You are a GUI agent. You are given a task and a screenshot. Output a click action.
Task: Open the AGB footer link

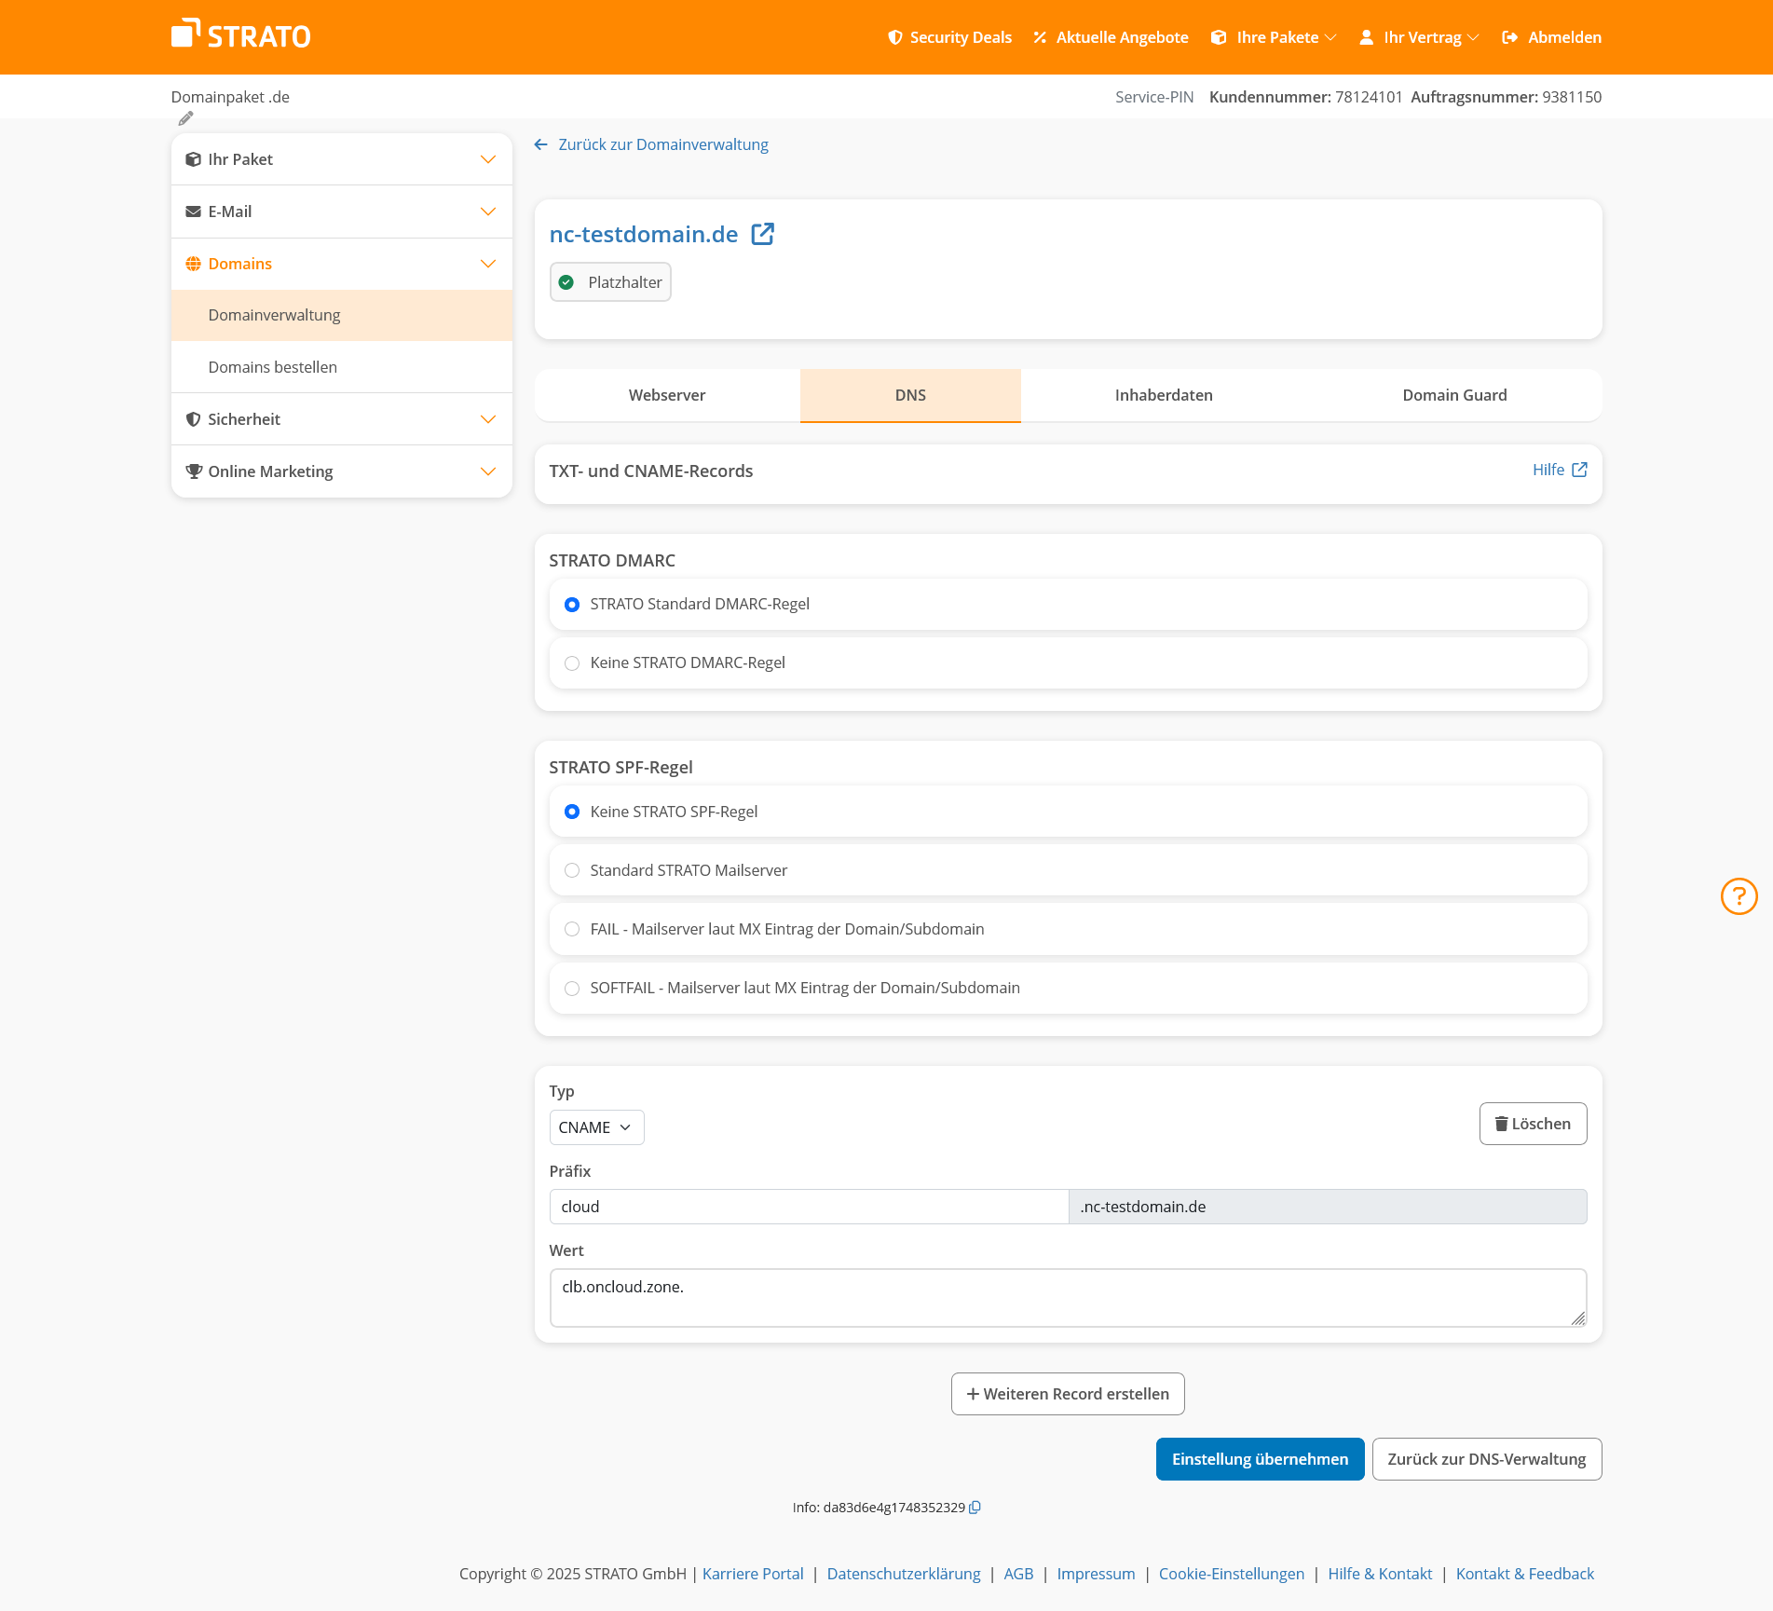click(x=1018, y=1574)
